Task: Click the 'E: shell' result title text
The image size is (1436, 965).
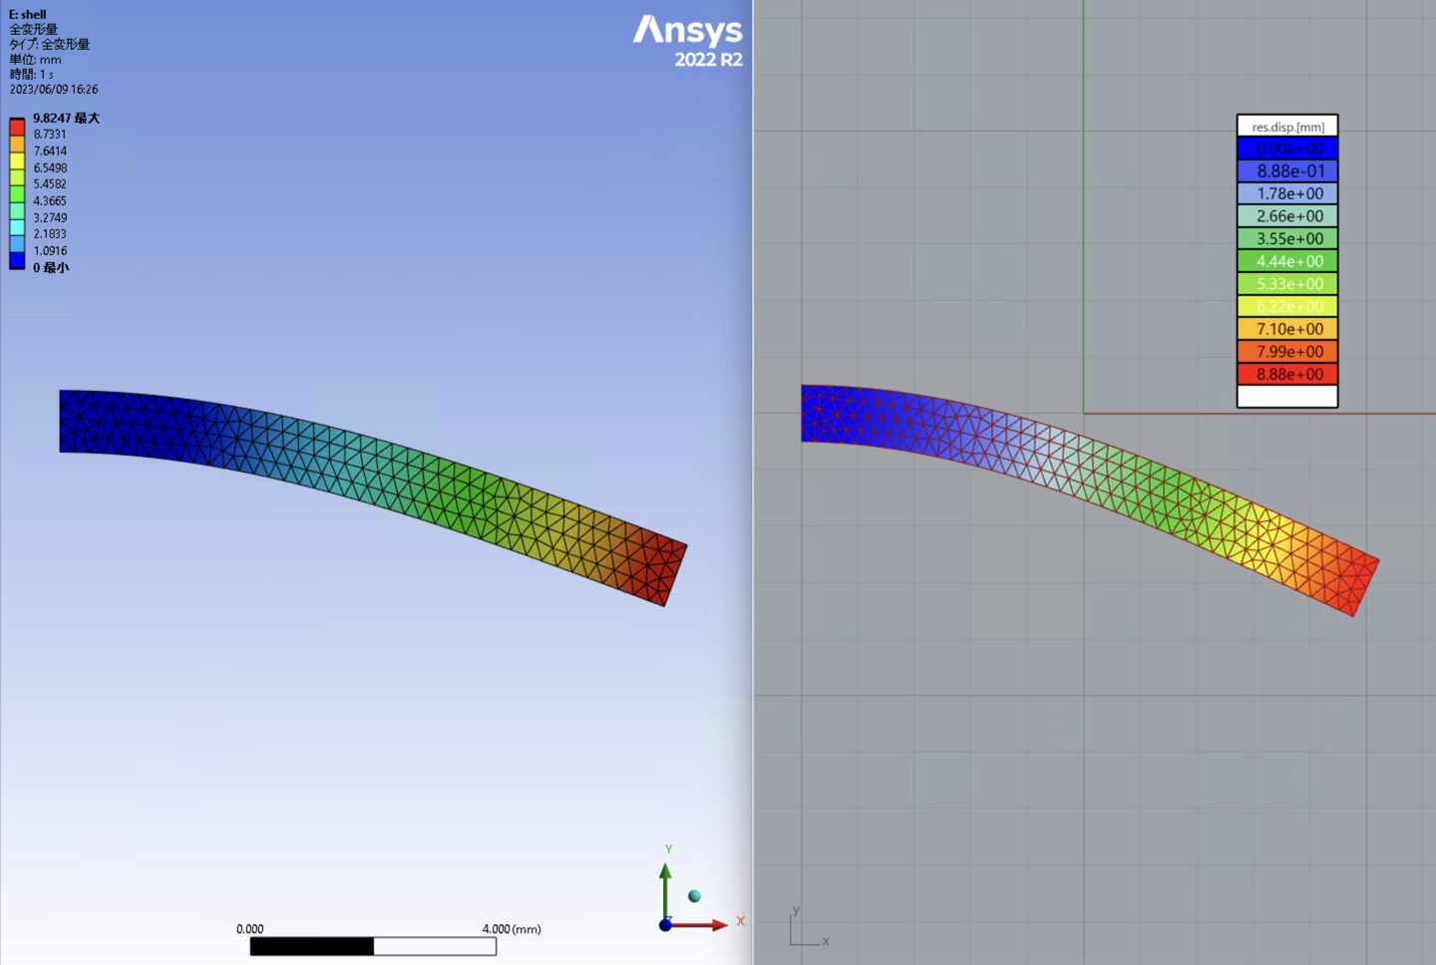Action: [x=28, y=15]
